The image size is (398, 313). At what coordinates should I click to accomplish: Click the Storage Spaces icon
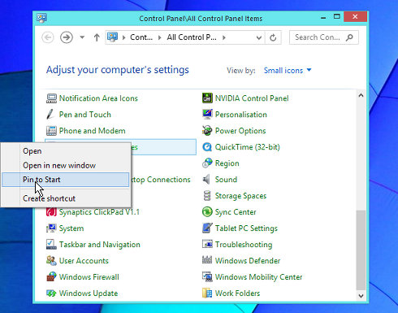tap(207, 196)
